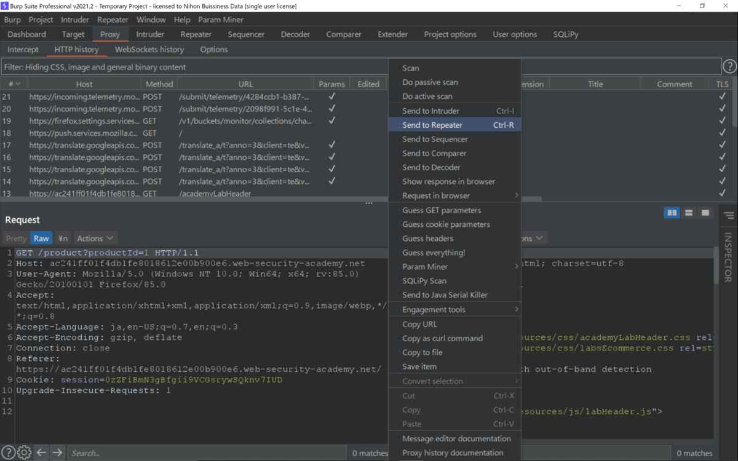Select row 19 firefox.settings.services host
This screenshot has height=461, width=738.
click(84, 121)
